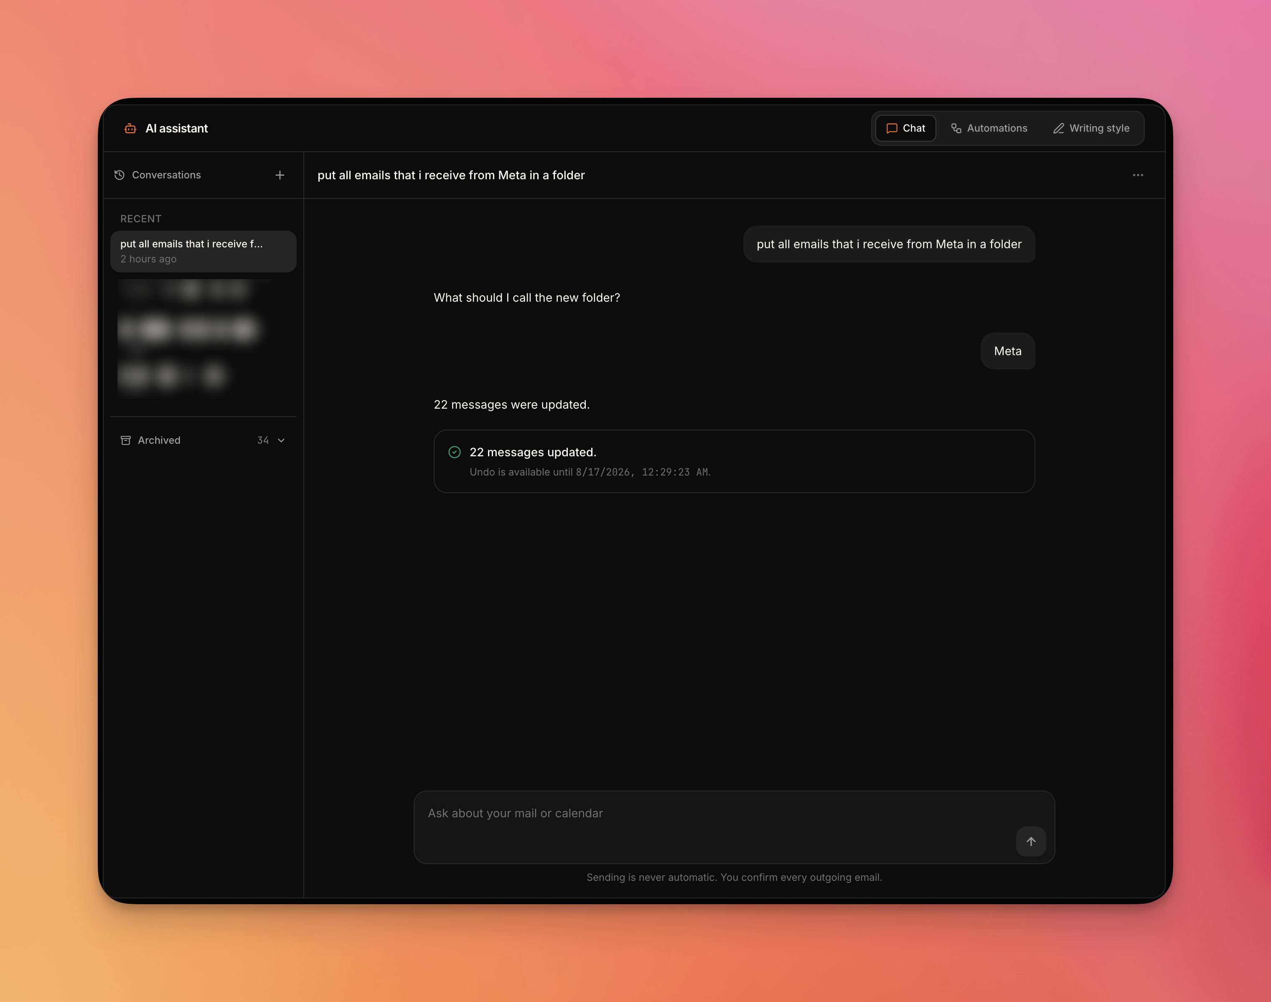Click the RECENT section label
The width and height of the screenshot is (1271, 1002).
(x=141, y=219)
